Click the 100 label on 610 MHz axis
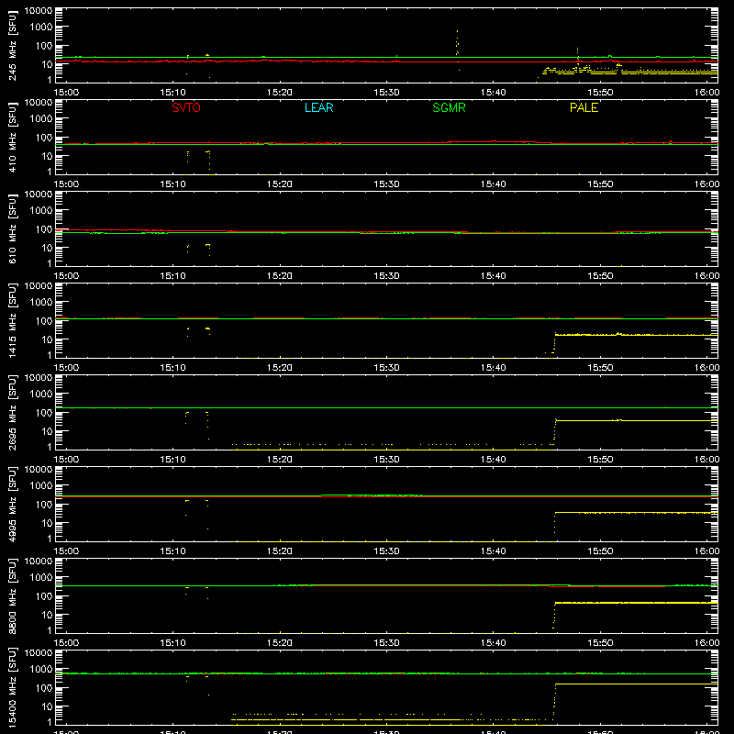The image size is (734, 734). (x=44, y=229)
